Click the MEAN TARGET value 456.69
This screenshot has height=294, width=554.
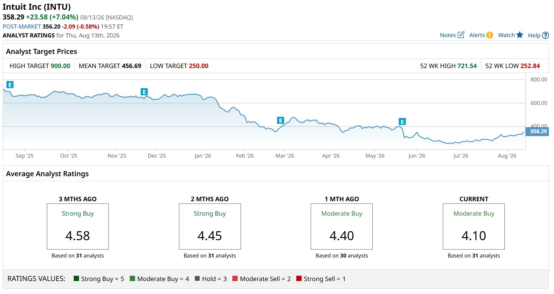click(131, 66)
